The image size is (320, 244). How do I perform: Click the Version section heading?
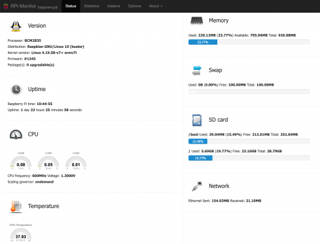tap(37, 26)
